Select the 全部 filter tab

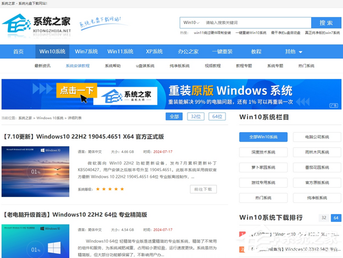tap(174, 117)
